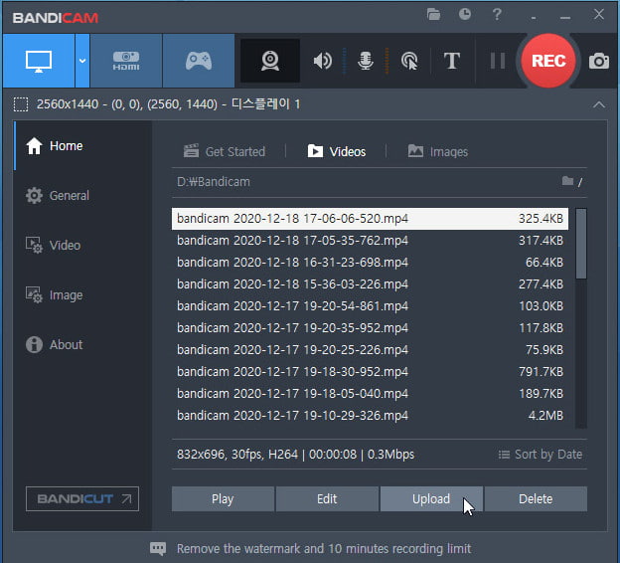The image size is (620, 563).
Task: Open help question mark icon
Action: pos(497,14)
